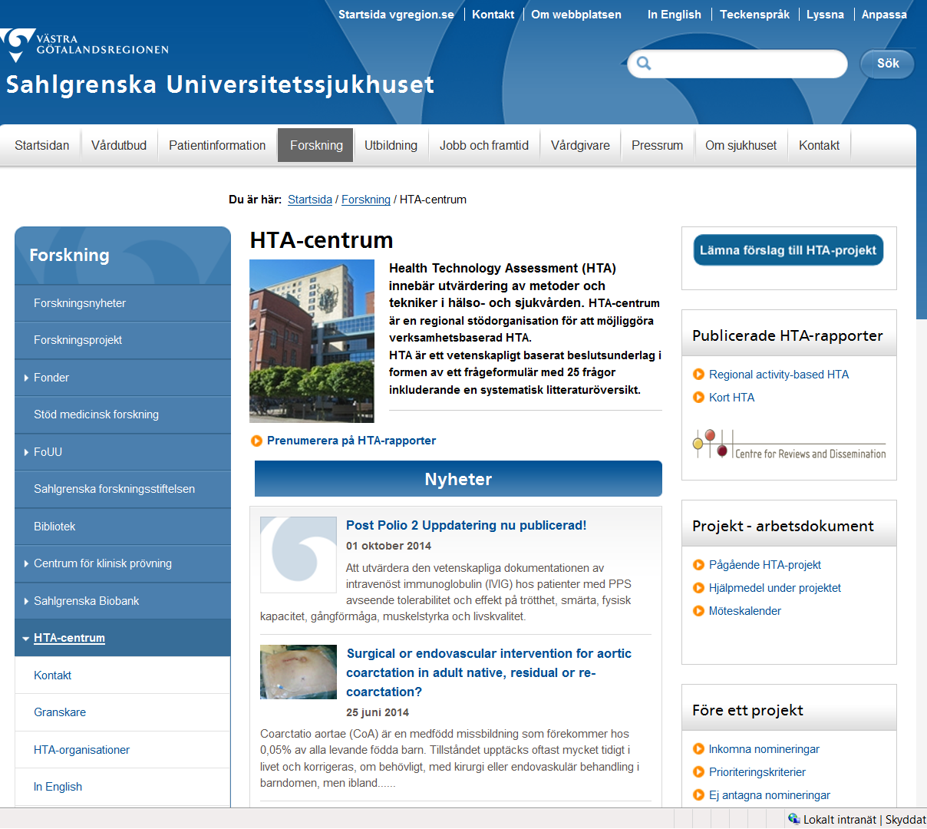The height and width of the screenshot is (829, 927).
Task: Click the Centre for Reviews and Dissemination logo
Action: click(789, 444)
